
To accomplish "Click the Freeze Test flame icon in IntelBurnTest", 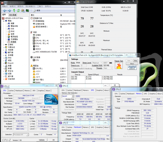I will (x=119, y=66).
